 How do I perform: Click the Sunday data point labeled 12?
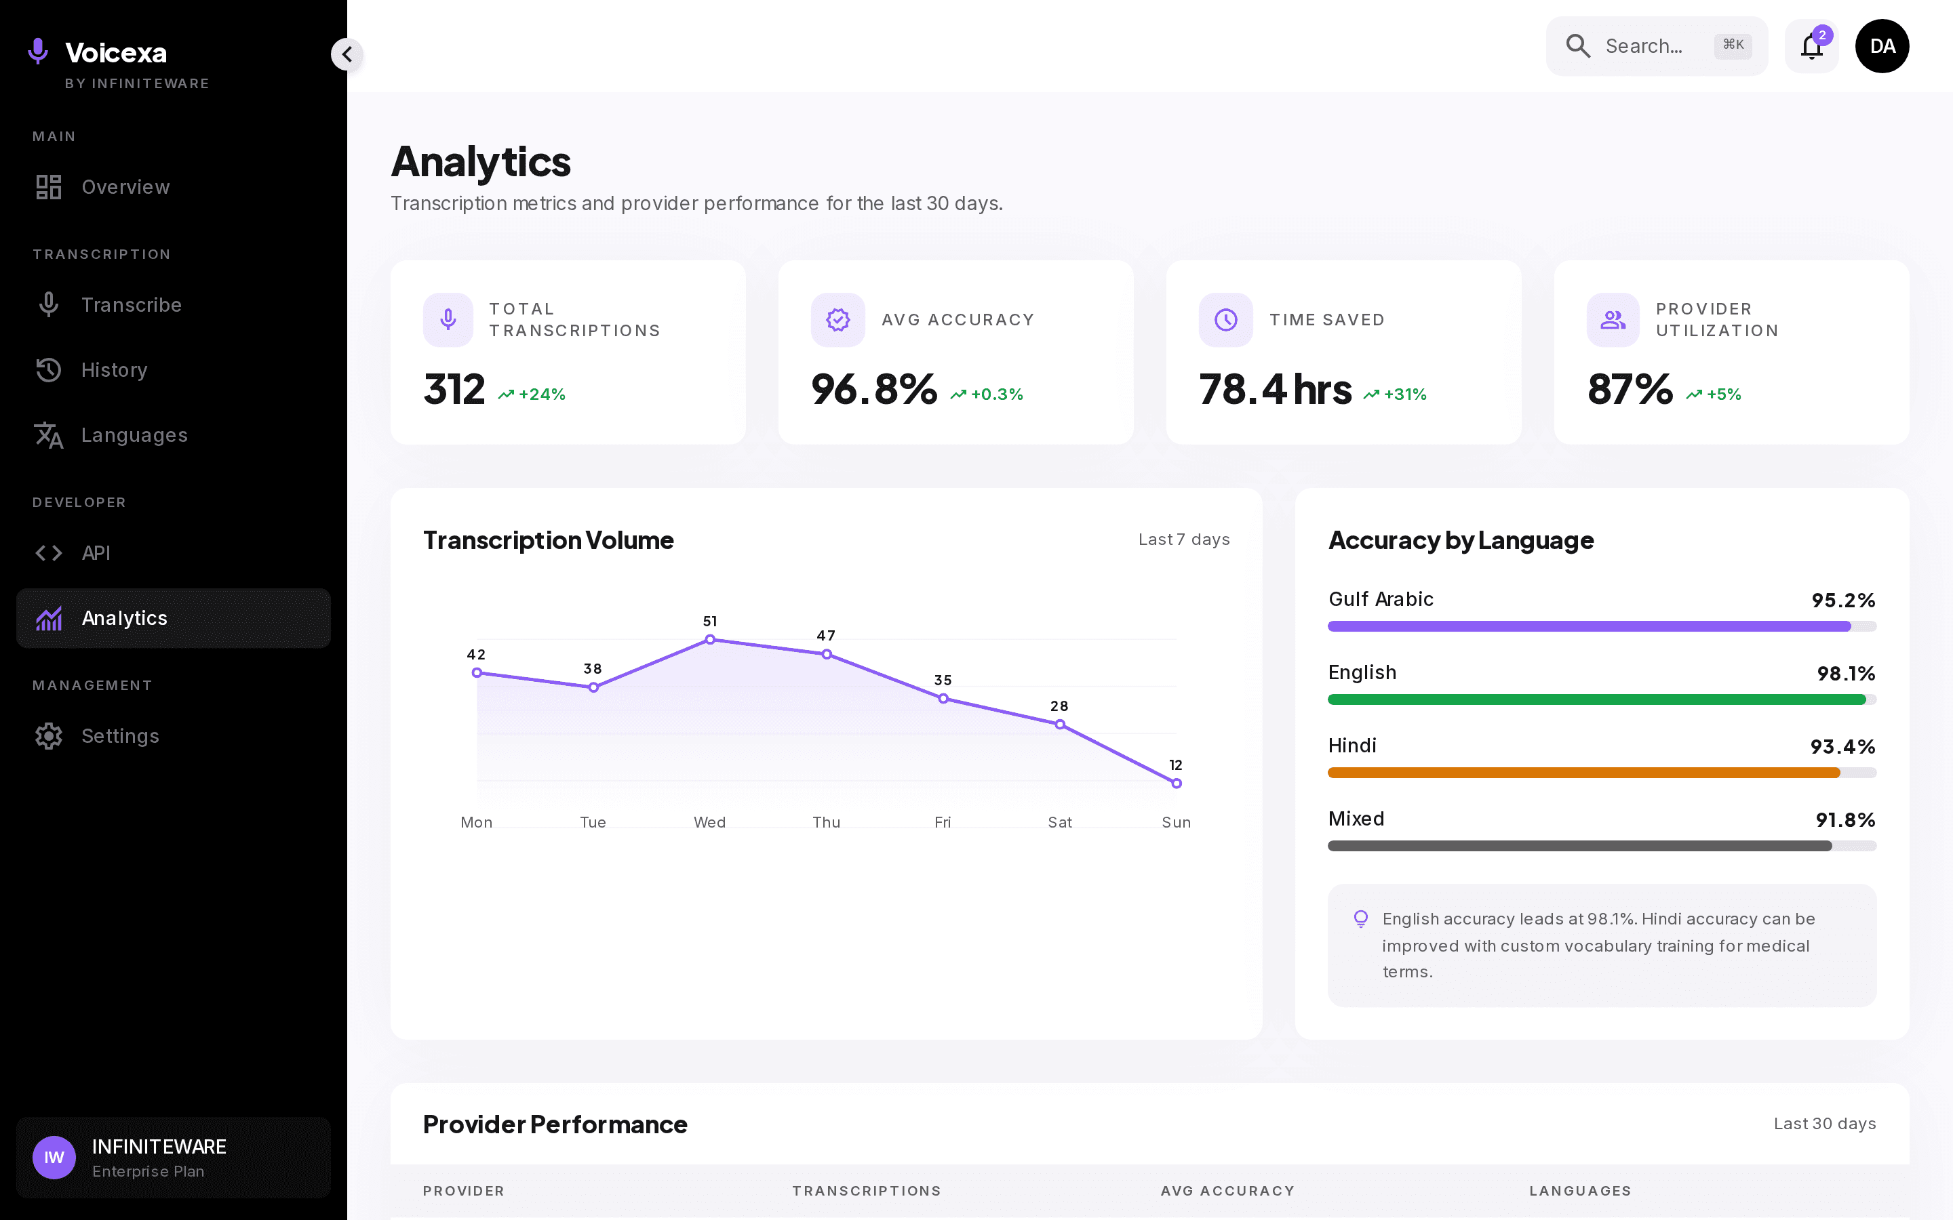tap(1177, 784)
